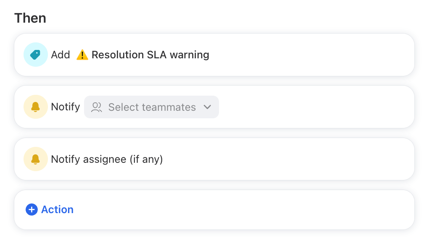
Task: Open the Select teammates dropdown
Action: 151,107
